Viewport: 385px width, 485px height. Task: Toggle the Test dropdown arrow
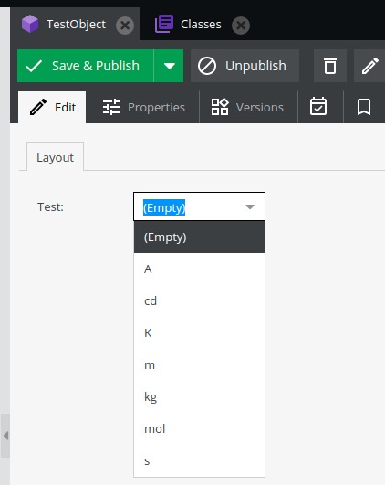[x=250, y=207]
